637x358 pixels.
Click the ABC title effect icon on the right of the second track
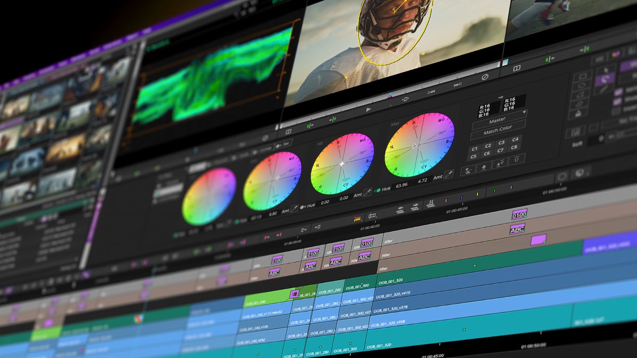click(x=517, y=230)
